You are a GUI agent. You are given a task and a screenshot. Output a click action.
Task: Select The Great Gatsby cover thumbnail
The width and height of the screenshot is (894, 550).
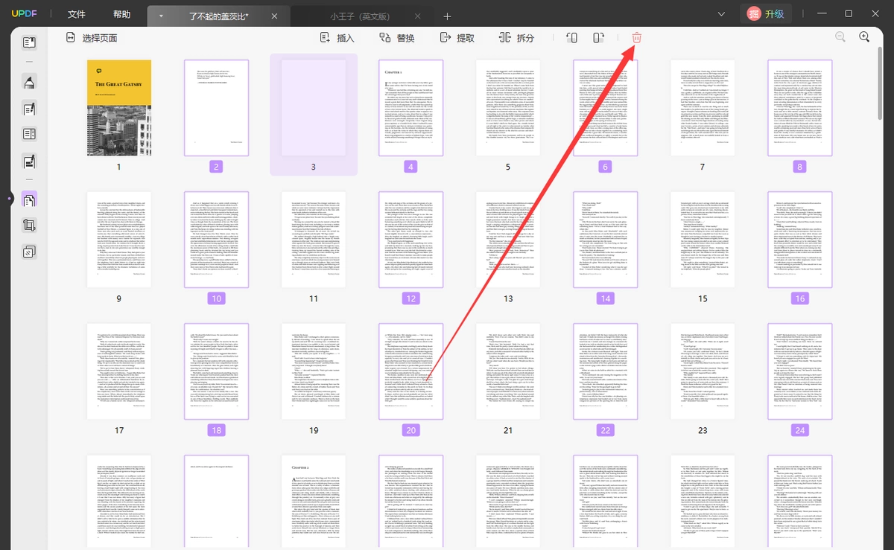click(119, 108)
